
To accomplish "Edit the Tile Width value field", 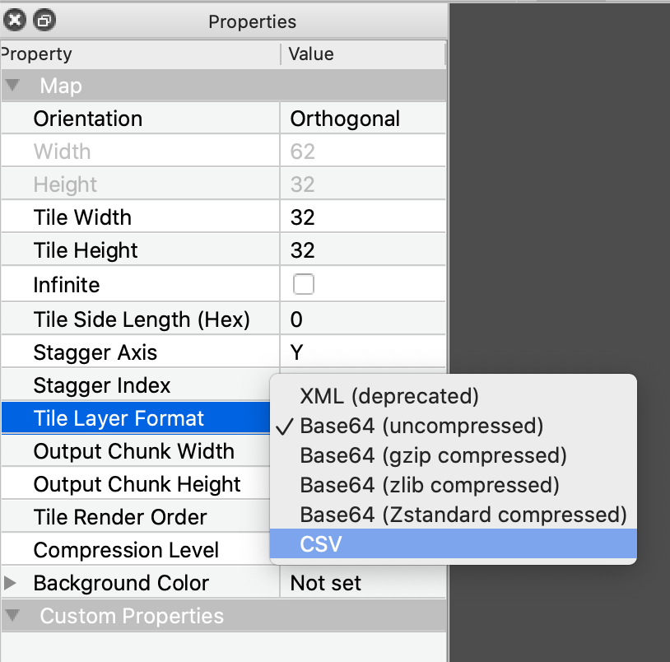I will coord(363,217).
